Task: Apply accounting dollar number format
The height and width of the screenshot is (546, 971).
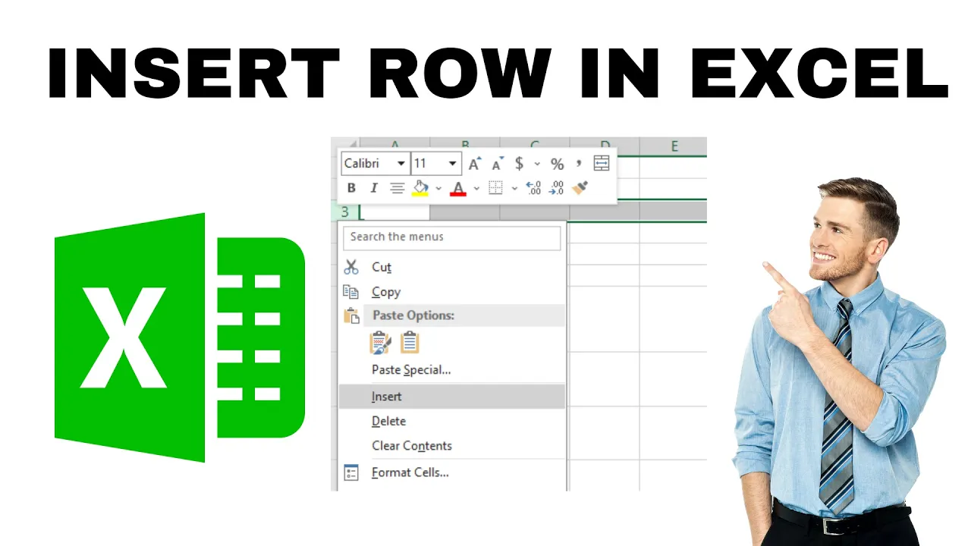Action: (x=519, y=164)
